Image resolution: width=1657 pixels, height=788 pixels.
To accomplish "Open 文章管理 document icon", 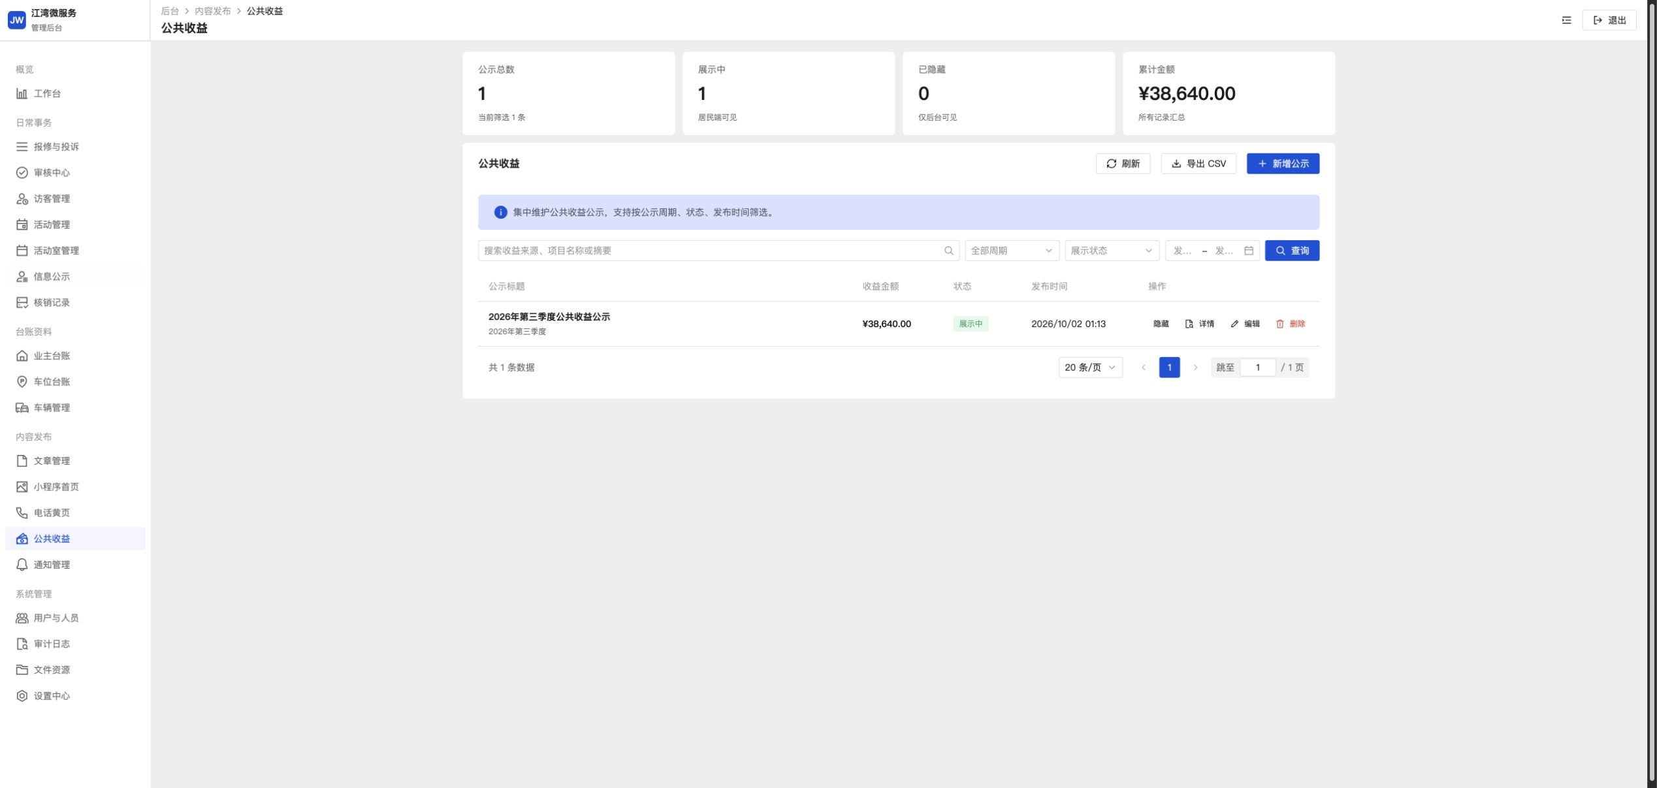I will (x=22, y=461).
